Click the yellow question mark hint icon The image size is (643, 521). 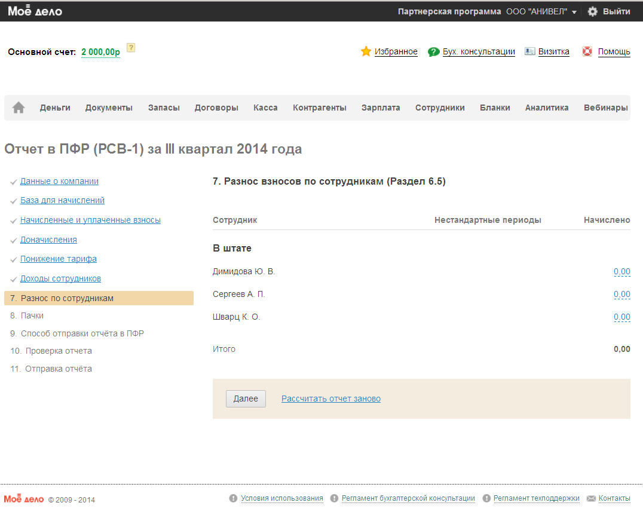(x=131, y=48)
